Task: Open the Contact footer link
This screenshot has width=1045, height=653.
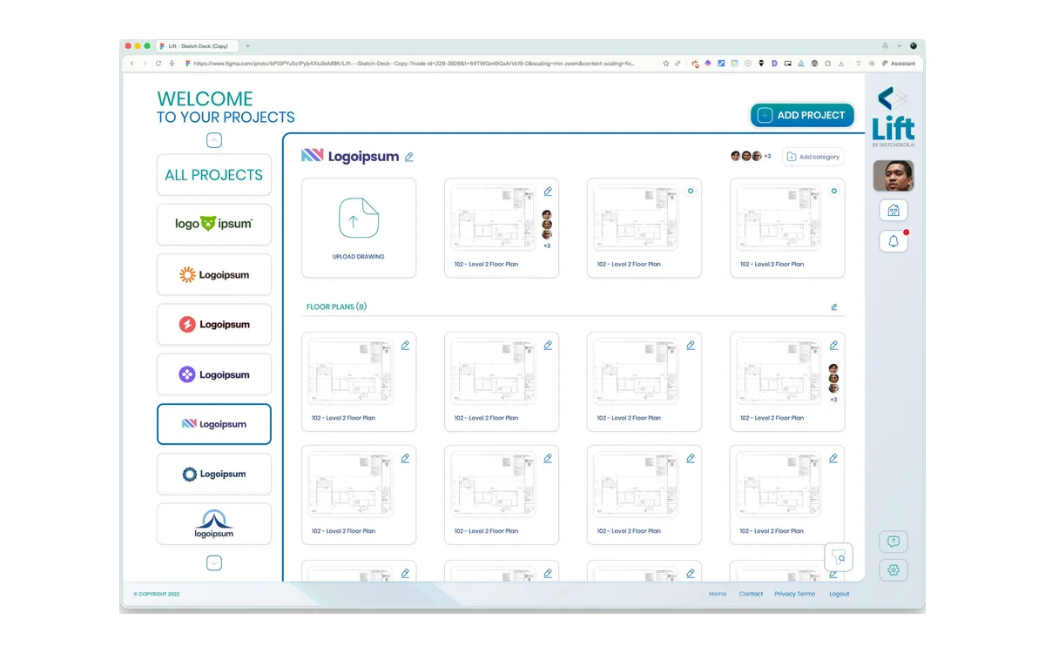Action: [751, 594]
